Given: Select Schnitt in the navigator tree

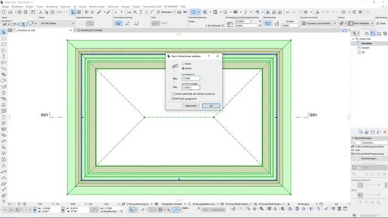Looking at the screenshot, I should (365, 48).
